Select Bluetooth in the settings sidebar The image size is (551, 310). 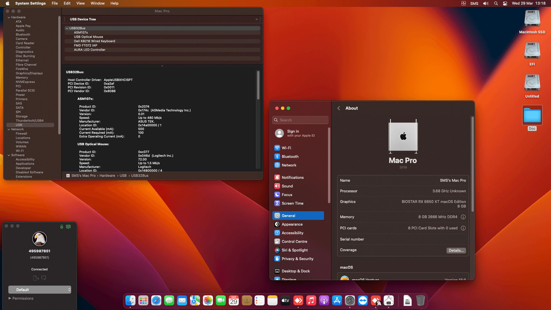click(290, 156)
